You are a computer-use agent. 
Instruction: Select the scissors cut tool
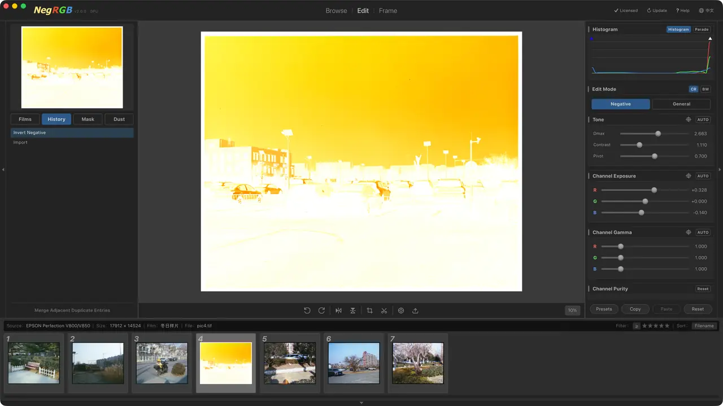click(x=384, y=311)
